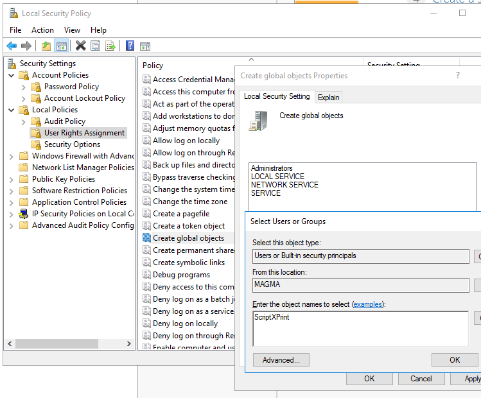The height and width of the screenshot is (398, 481).
Task: Click the Delete (X) toolbar icon
Action: point(80,46)
